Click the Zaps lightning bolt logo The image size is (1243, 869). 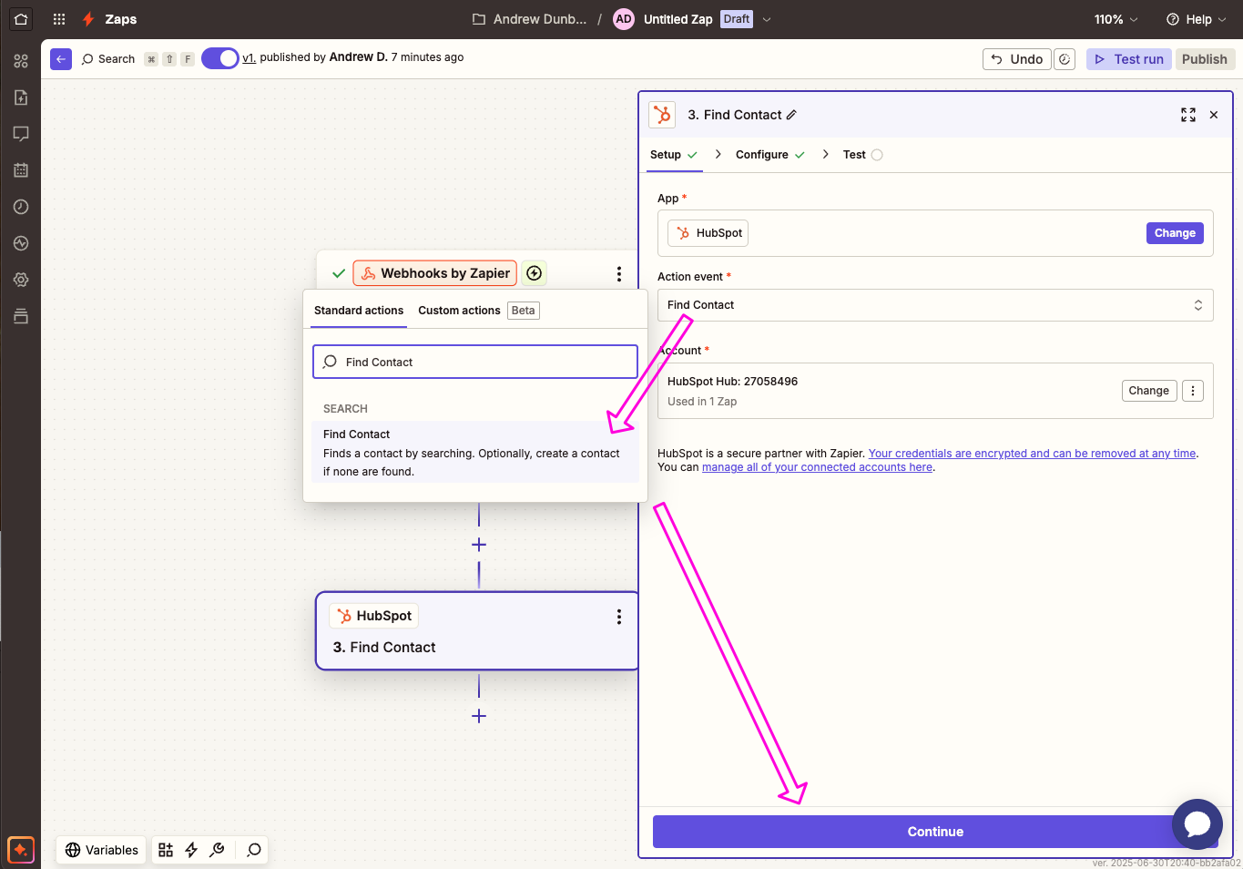[88, 19]
